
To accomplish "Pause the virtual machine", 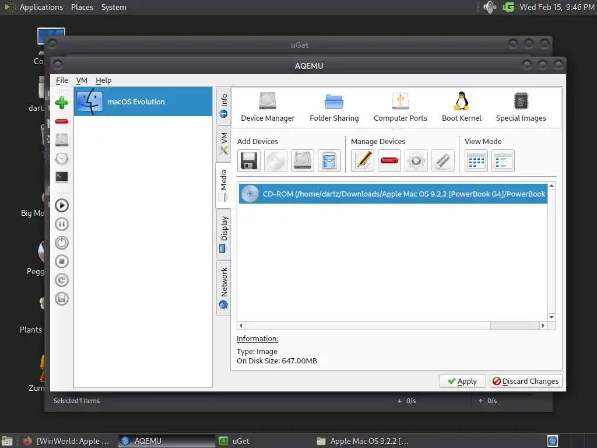I will point(62,224).
